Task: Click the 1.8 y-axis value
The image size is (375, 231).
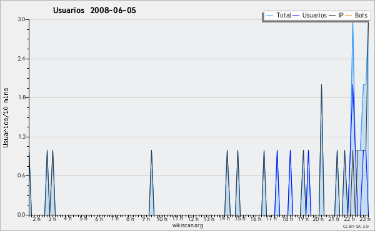Action: click(x=21, y=97)
